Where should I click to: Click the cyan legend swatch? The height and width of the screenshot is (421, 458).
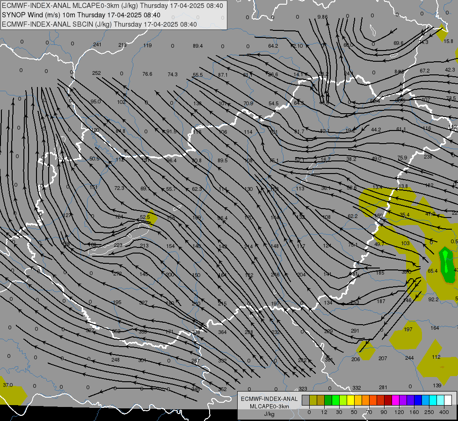pyautogui.click(x=433, y=400)
